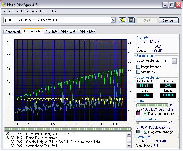Switch to the Disk-Info tab
The image size is (183, 151).
point(51,32)
